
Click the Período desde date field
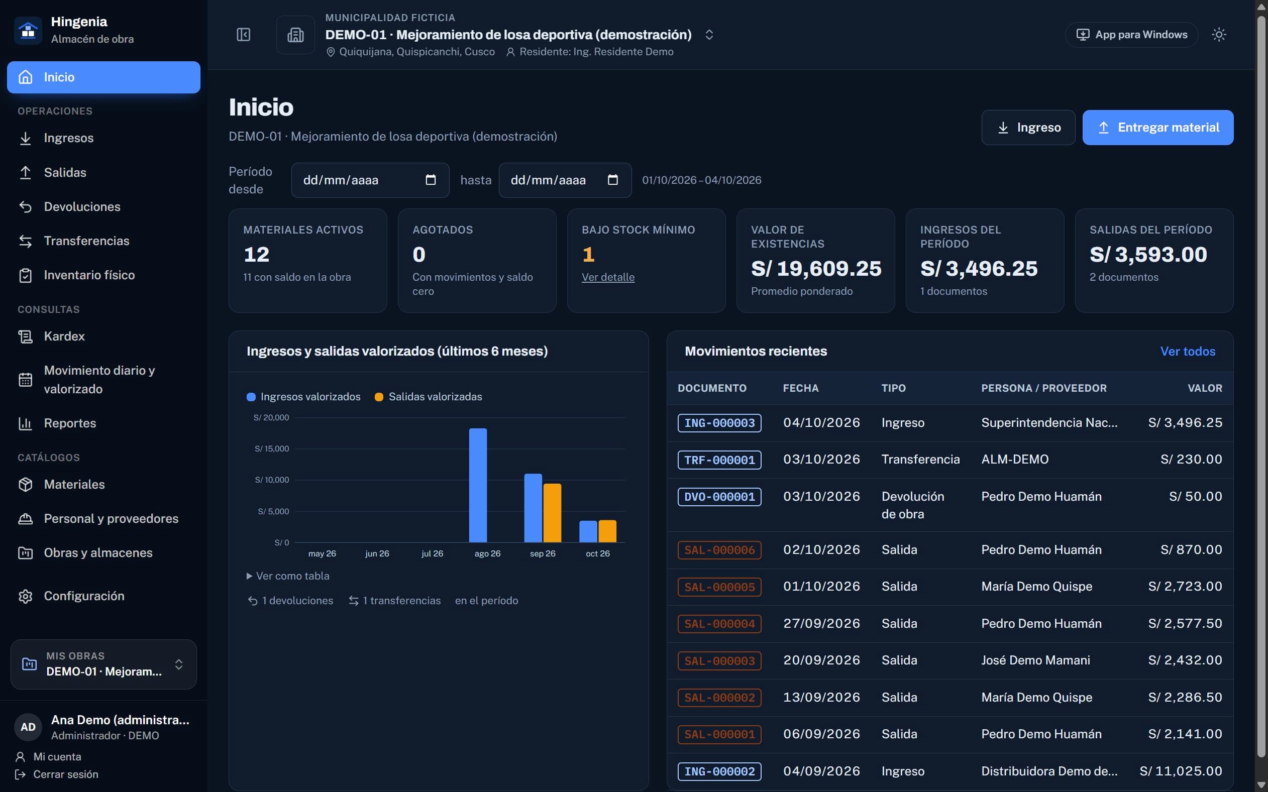(x=370, y=180)
